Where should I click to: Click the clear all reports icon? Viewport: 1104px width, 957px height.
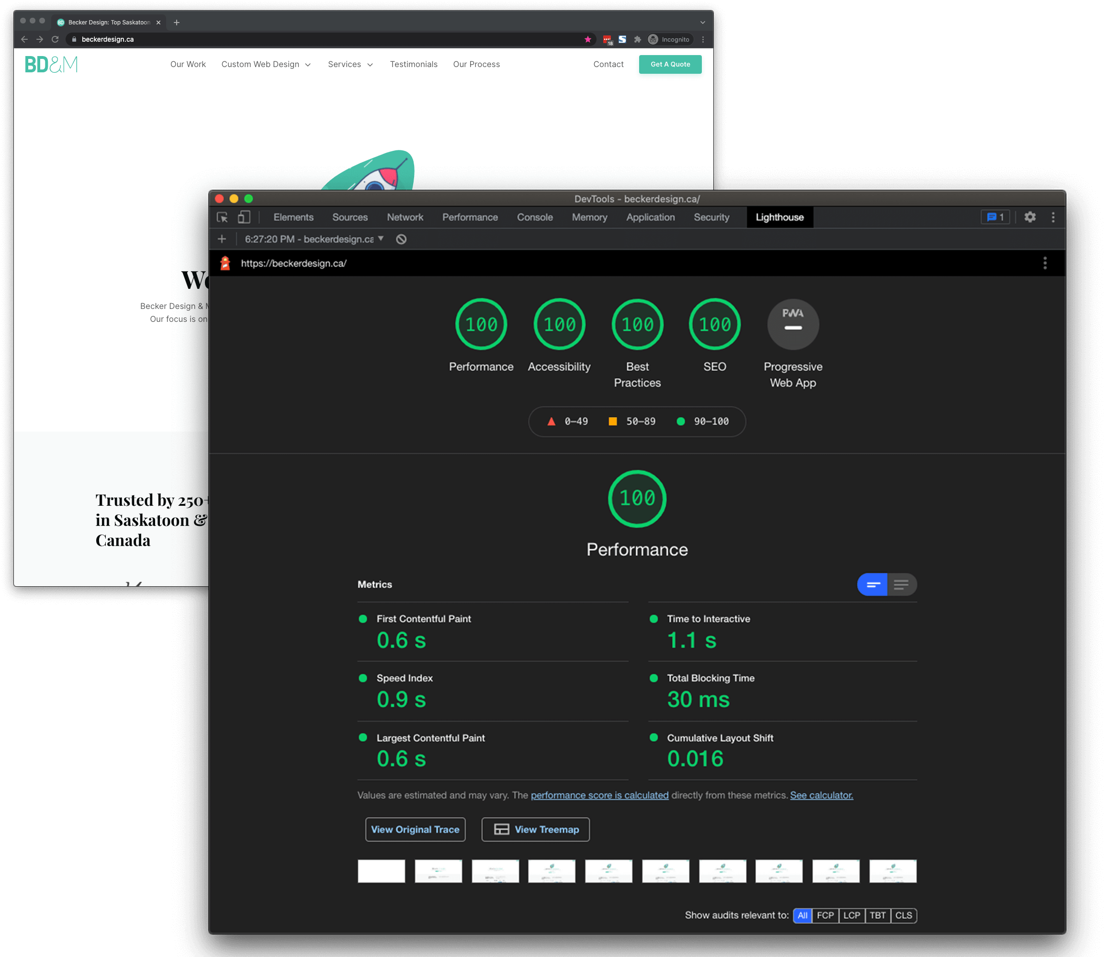point(402,239)
